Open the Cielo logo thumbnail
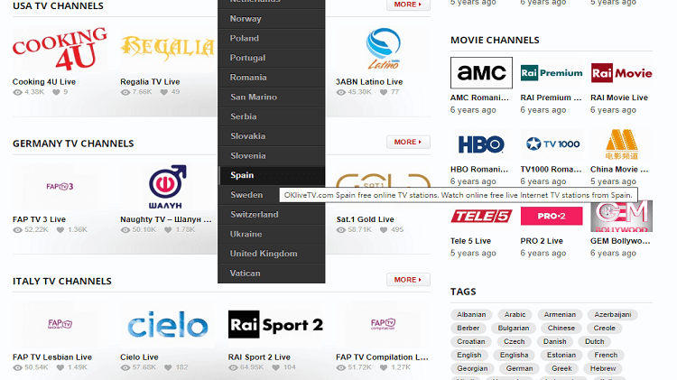 click(168, 325)
